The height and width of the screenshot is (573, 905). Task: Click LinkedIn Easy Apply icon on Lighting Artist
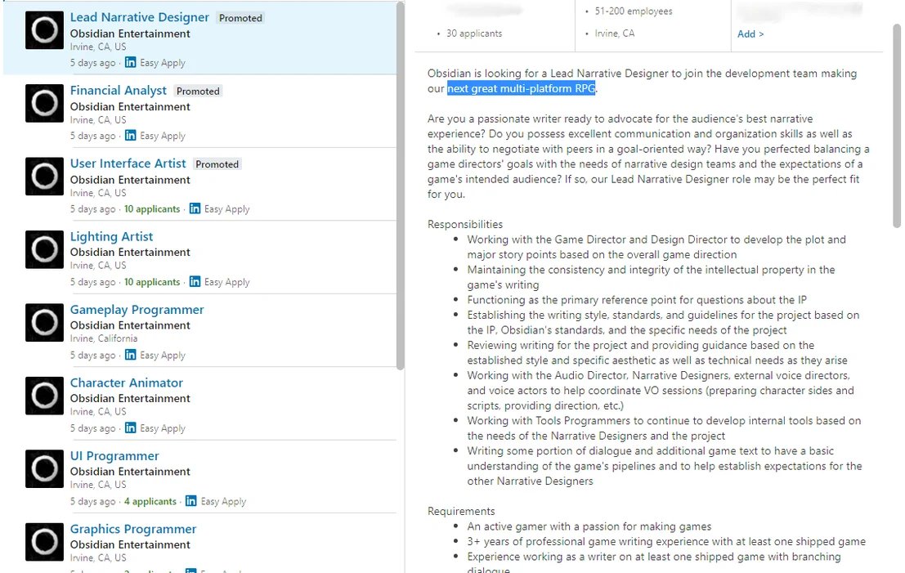click(x=195, y=281)
